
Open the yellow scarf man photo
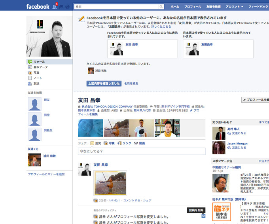pos(167,128)
